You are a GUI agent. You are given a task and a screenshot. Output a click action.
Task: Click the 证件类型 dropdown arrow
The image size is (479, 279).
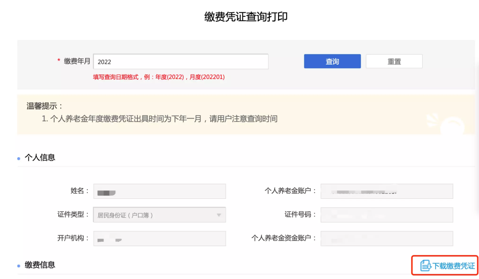(x=218, y=215)
